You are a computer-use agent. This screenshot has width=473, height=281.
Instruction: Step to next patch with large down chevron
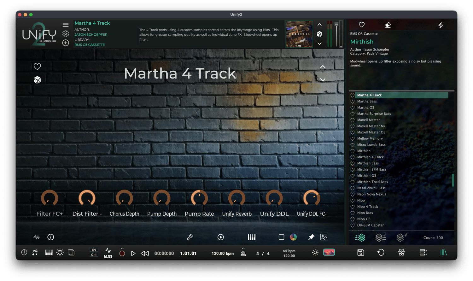323,80
